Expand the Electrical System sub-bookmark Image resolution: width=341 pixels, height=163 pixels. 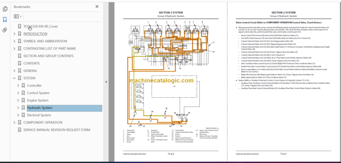(x=18, y=115)
